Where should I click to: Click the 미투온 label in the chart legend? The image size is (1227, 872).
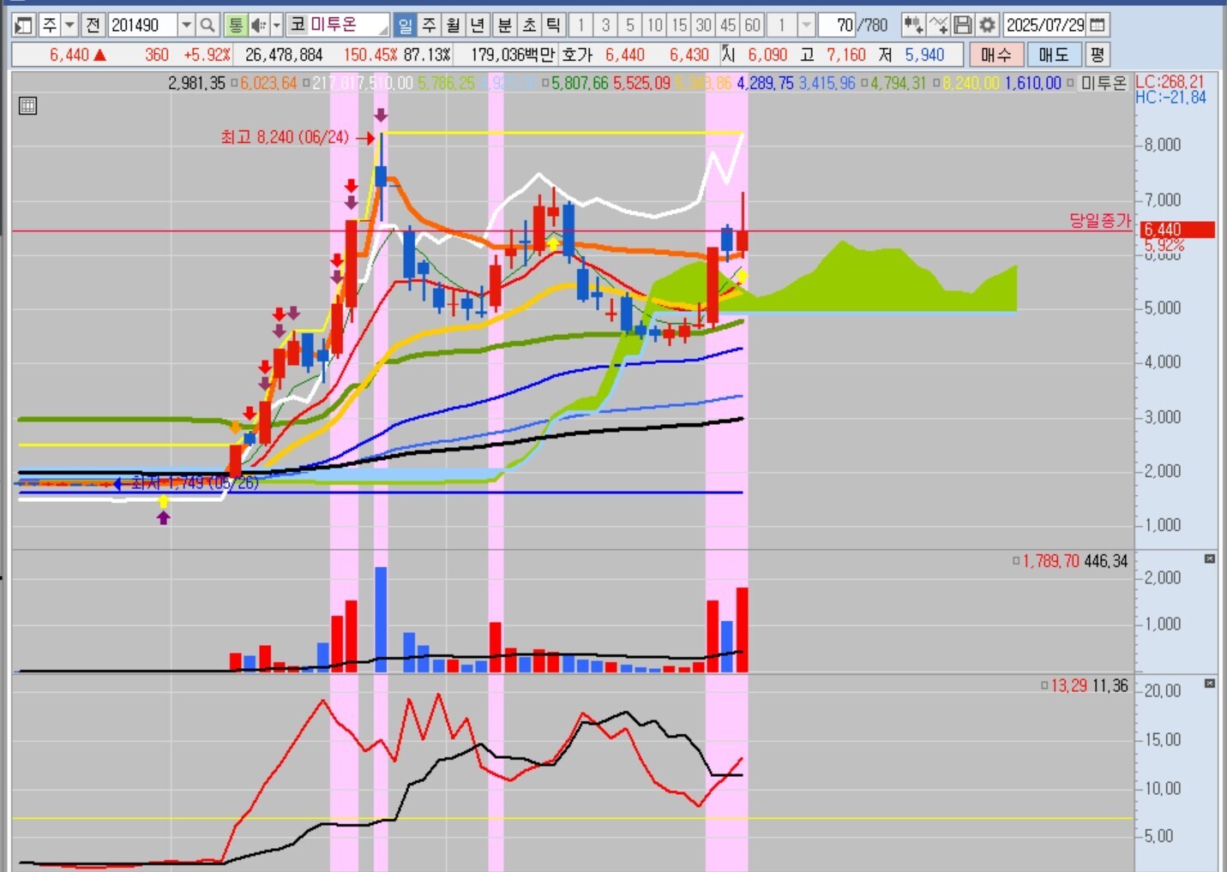[1103, 83]
